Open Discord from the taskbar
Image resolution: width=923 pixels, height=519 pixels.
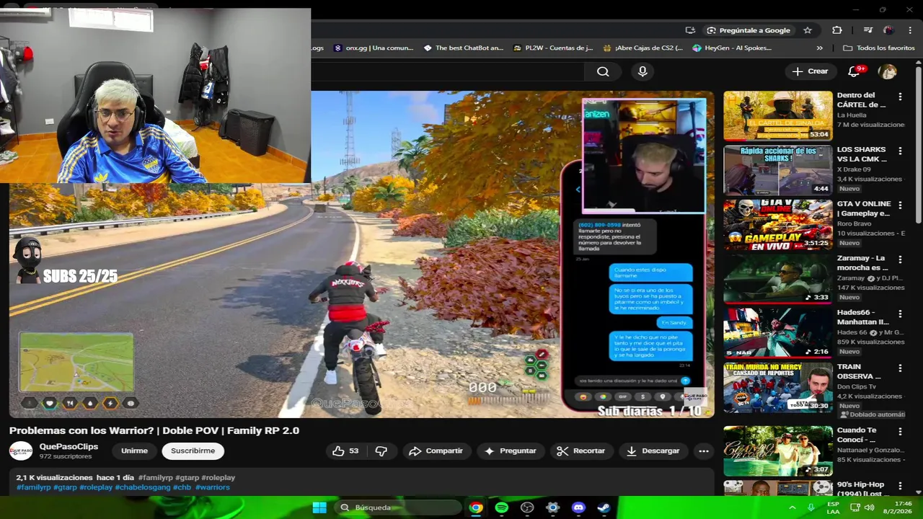[x=578, y=507]
